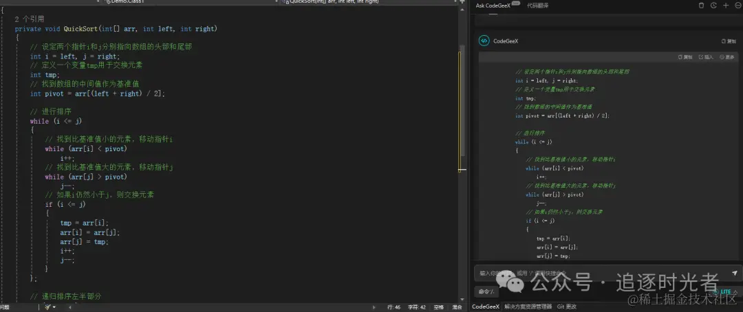
Task: Click the editor scrollbar down arrow
Action: coord(462,299)
